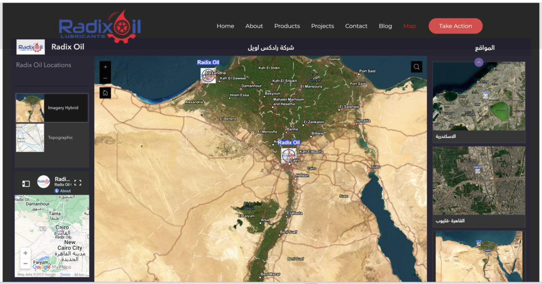The image size is (542, 284).
Task: Zoom out on the main satellite map
Action: pyautogui.click(x=105, y=78)
